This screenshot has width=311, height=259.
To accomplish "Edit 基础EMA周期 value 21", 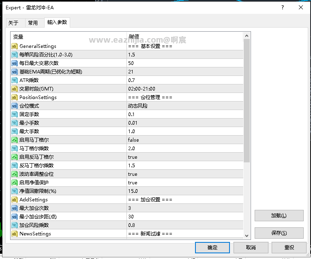I will (x=185, y=72).
